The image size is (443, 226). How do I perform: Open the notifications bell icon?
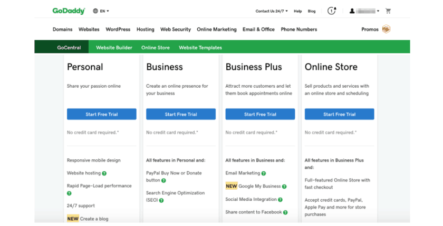coord(332,11)
